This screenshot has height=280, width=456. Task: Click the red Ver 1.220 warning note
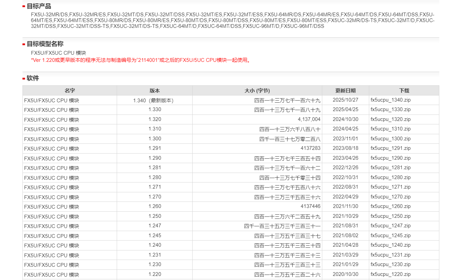tap(141, 60)
